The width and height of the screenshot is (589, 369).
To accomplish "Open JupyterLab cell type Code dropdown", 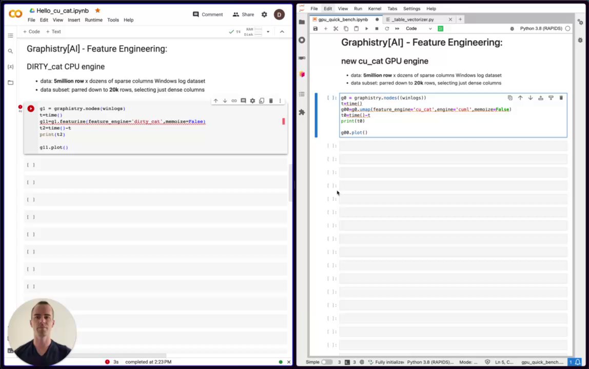I will point(419,29).
